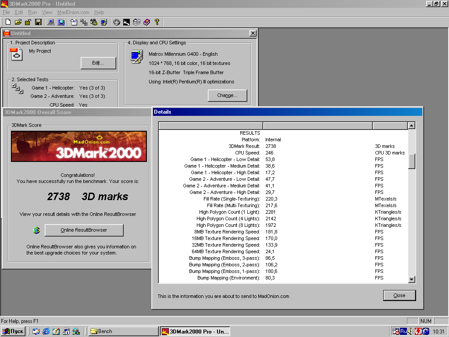This screenshot has height=337, width=449.
Task: Click the Online ResultBrowser button
Action: (84, 230)
